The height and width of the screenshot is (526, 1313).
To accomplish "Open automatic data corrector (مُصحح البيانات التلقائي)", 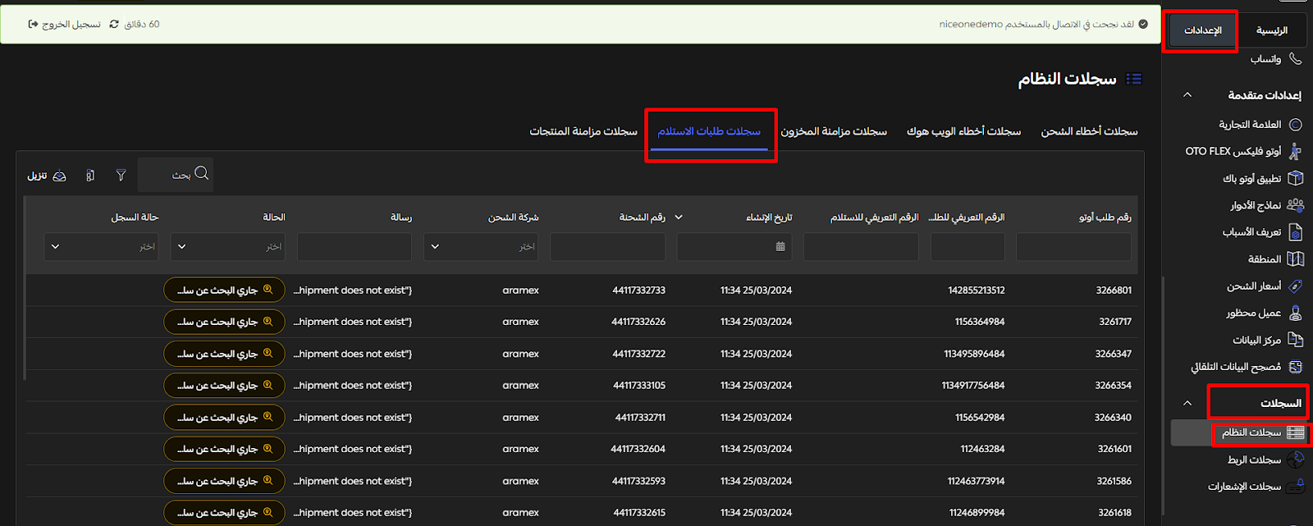I will coord(1247,367).
